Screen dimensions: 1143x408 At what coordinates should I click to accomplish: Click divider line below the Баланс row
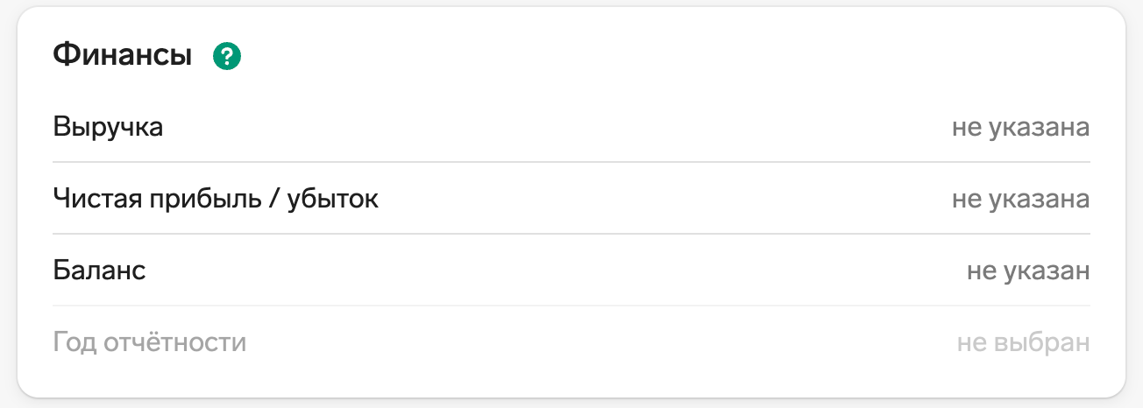coord(571,306)
